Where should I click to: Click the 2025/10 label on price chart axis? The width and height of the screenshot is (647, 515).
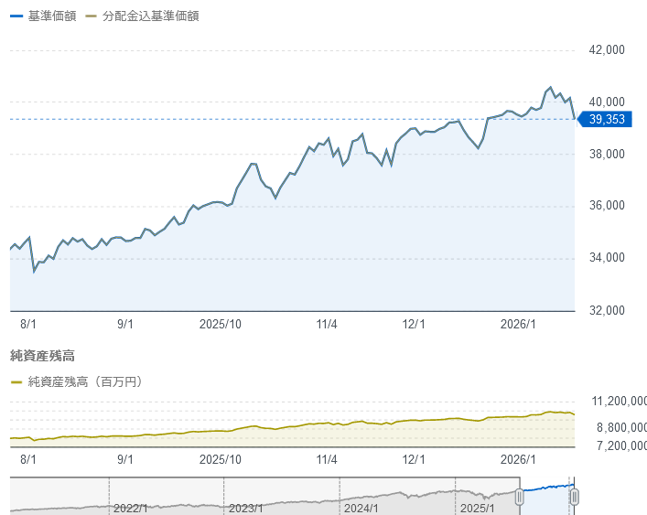pyautogui.click(x=221, y=324)
